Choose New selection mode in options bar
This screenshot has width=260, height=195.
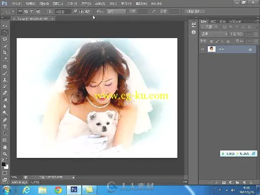coord(20,11)
